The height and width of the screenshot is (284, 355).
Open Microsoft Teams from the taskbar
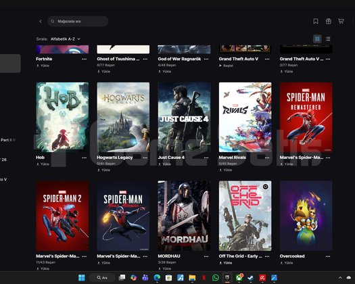(x=145, y=278)
